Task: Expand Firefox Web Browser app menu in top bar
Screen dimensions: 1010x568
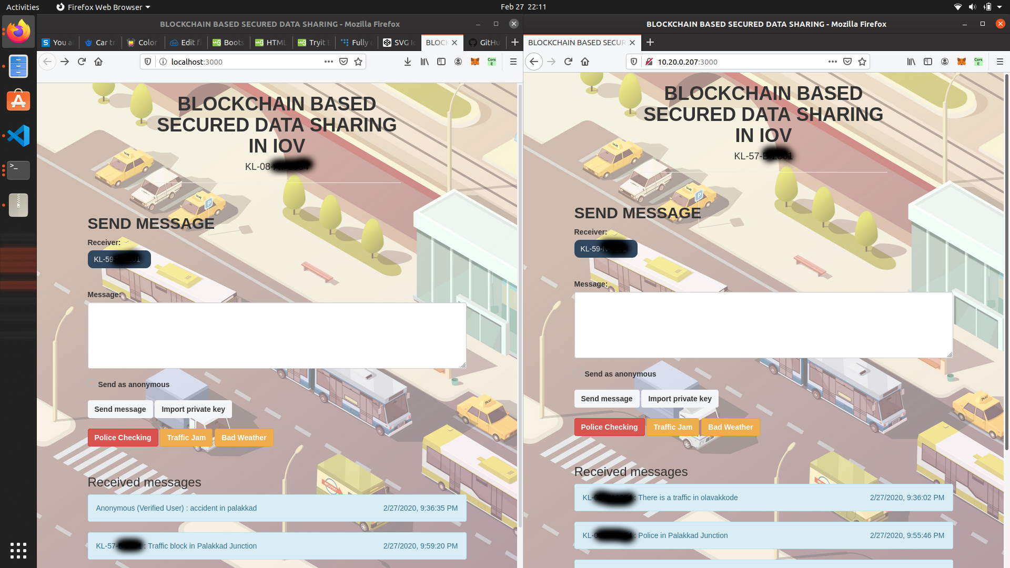Action: point(104,7)
